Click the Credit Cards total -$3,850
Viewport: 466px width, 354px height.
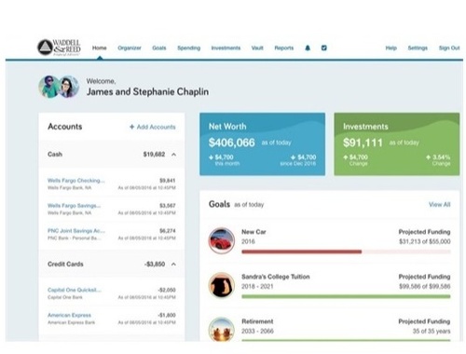pos(155,265)
